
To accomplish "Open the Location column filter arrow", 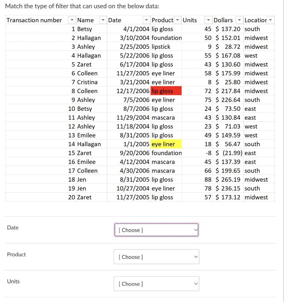I will [x=271, y=20].
